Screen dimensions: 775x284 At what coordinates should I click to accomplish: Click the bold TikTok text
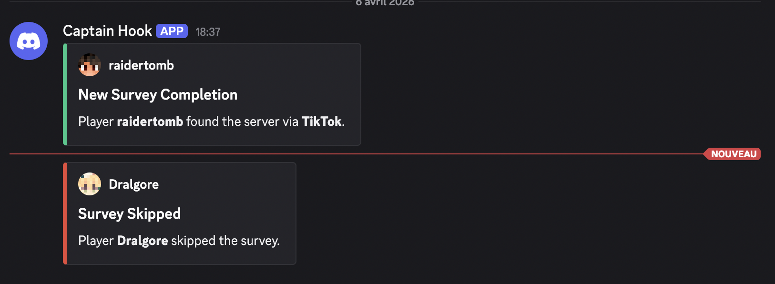coord(322,122)
